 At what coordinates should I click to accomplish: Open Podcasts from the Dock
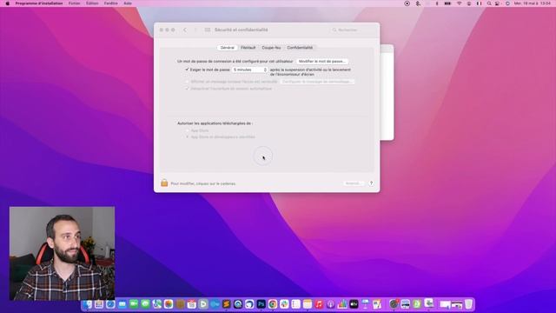(x=330, y=304)
